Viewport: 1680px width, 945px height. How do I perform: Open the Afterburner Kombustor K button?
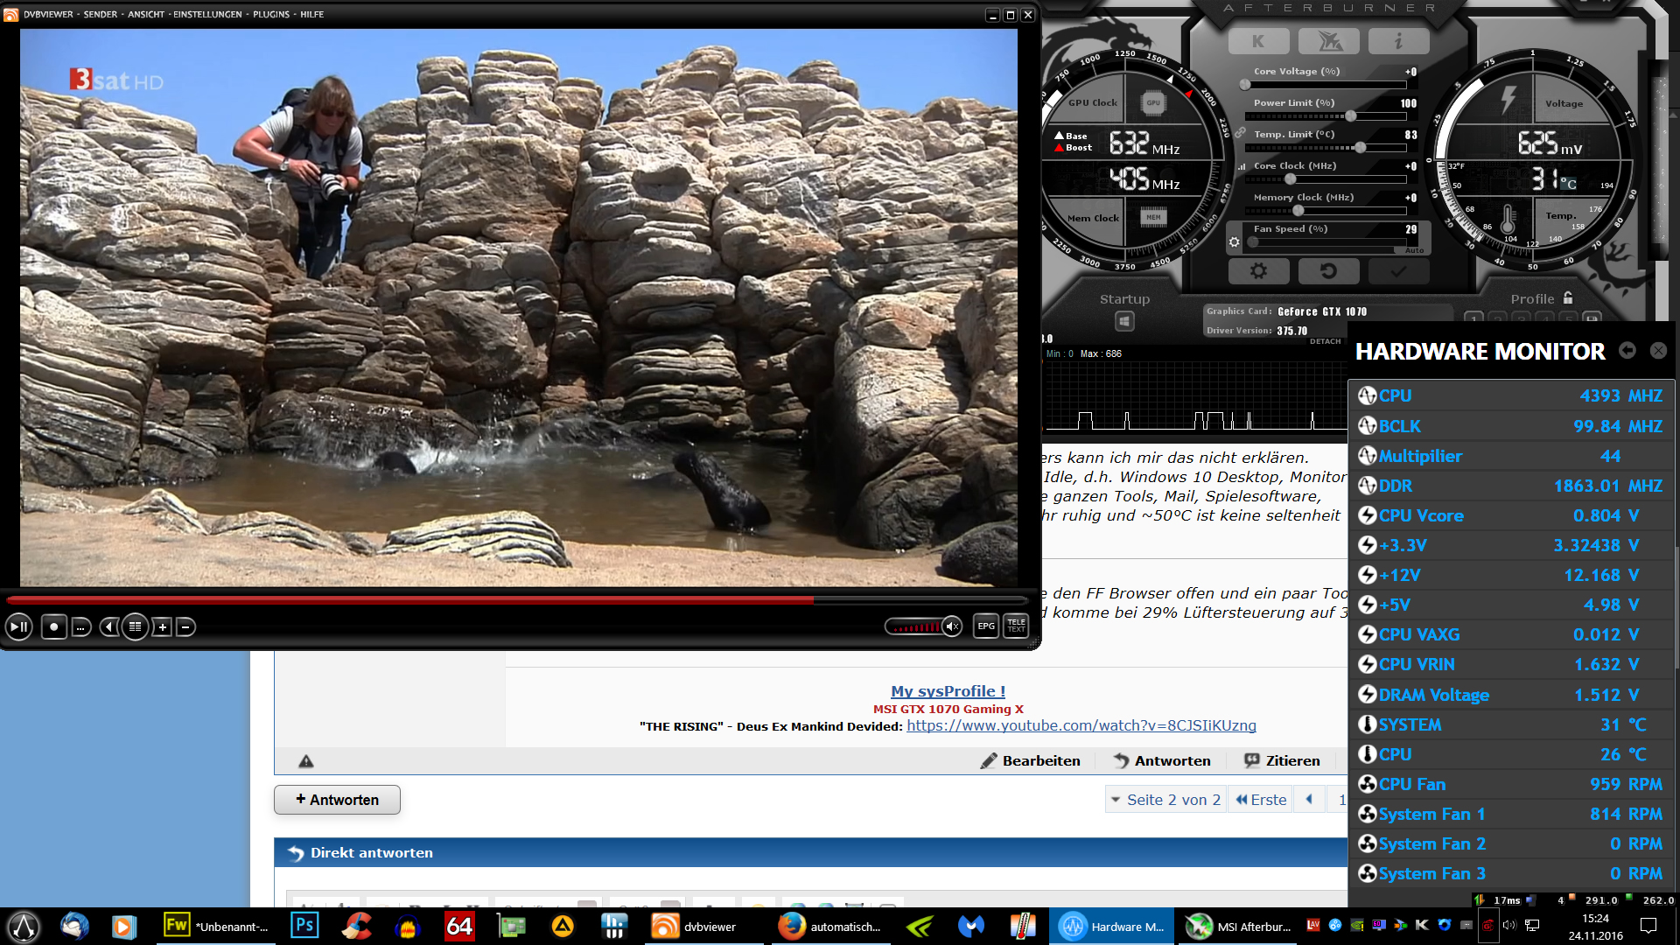(1258, 41)
